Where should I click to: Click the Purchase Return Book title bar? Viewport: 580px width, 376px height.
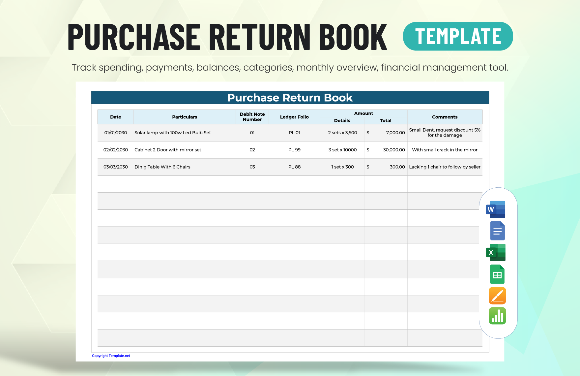coord(290,98)
